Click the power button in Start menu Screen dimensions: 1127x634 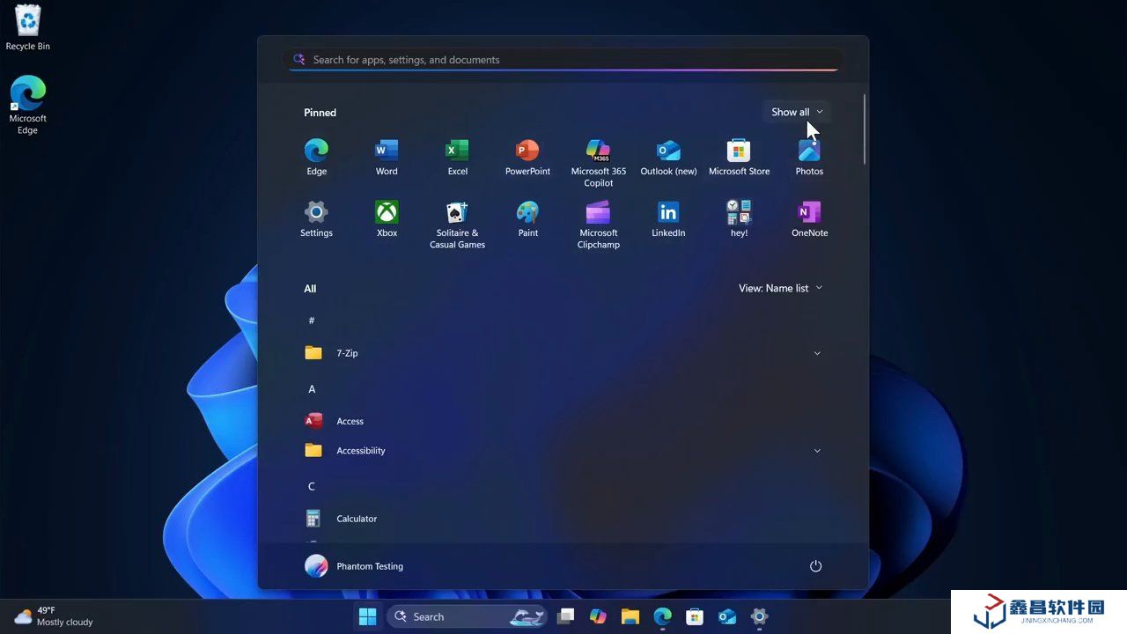pos(815,566)
